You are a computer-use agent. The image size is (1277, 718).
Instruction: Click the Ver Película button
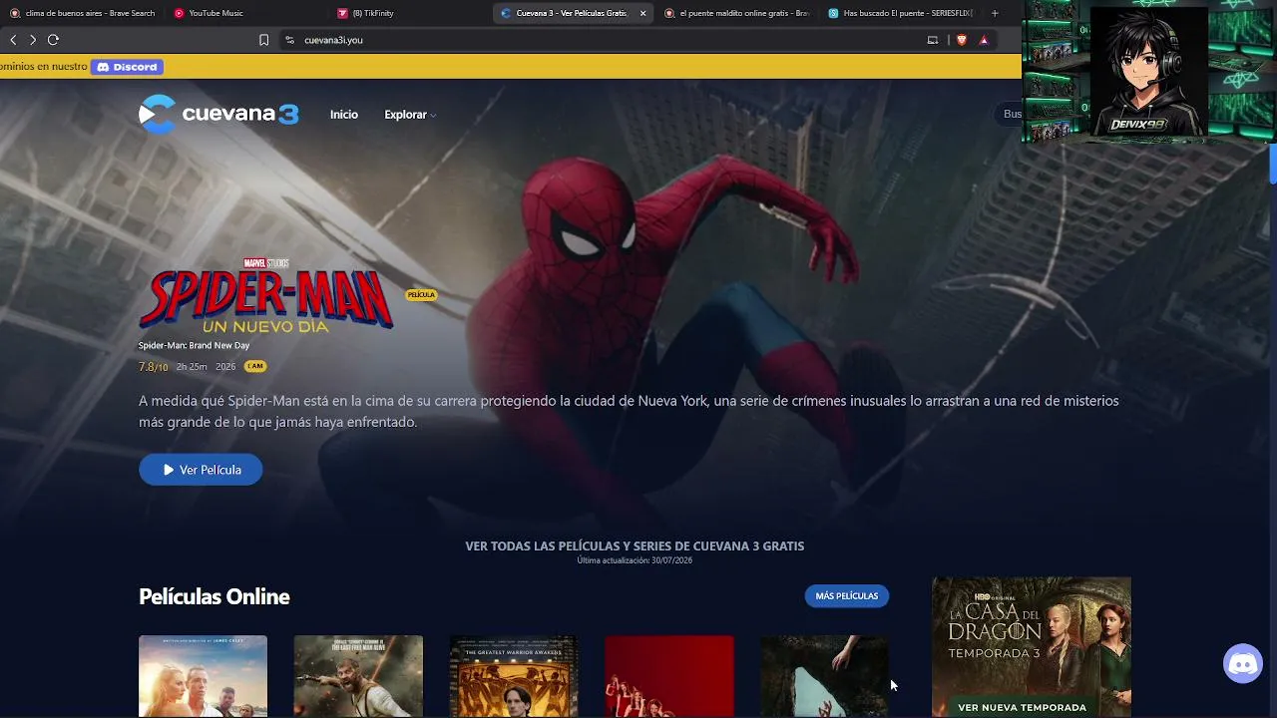coord(201,470)
